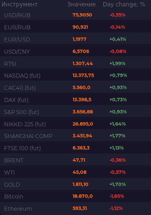The width and height of the screenshot is (151, 215).
Task: Click WTI value 45,08
Action: 79,172
